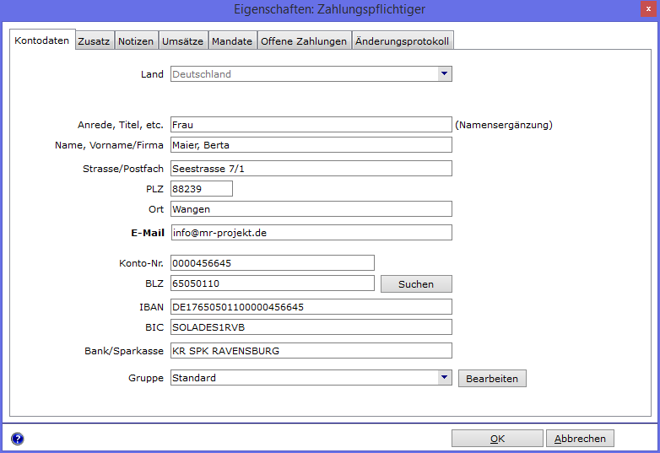Screen dimensions: 660x453
Task: Click the Land combo box showing Deutschland
Action: click(x=311, y=74)
